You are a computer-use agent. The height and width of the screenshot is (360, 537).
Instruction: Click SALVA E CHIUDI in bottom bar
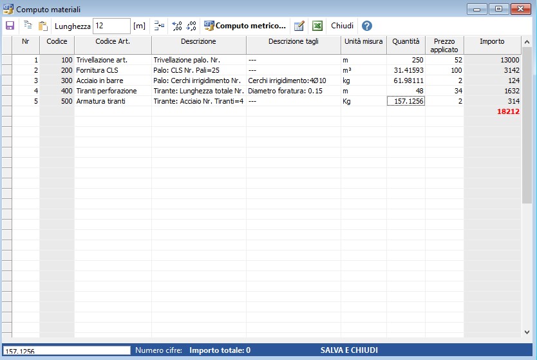[349, 350]
